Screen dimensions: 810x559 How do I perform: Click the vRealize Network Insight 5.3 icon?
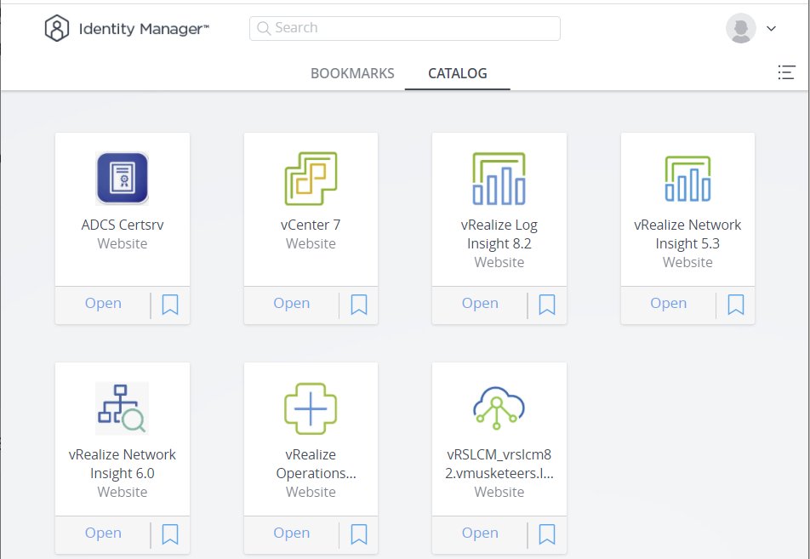click(x=687, y=178)
